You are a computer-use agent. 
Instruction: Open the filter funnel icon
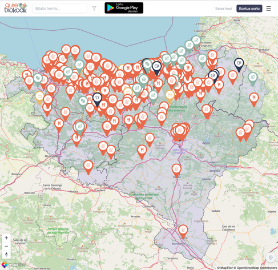(94, 9)
